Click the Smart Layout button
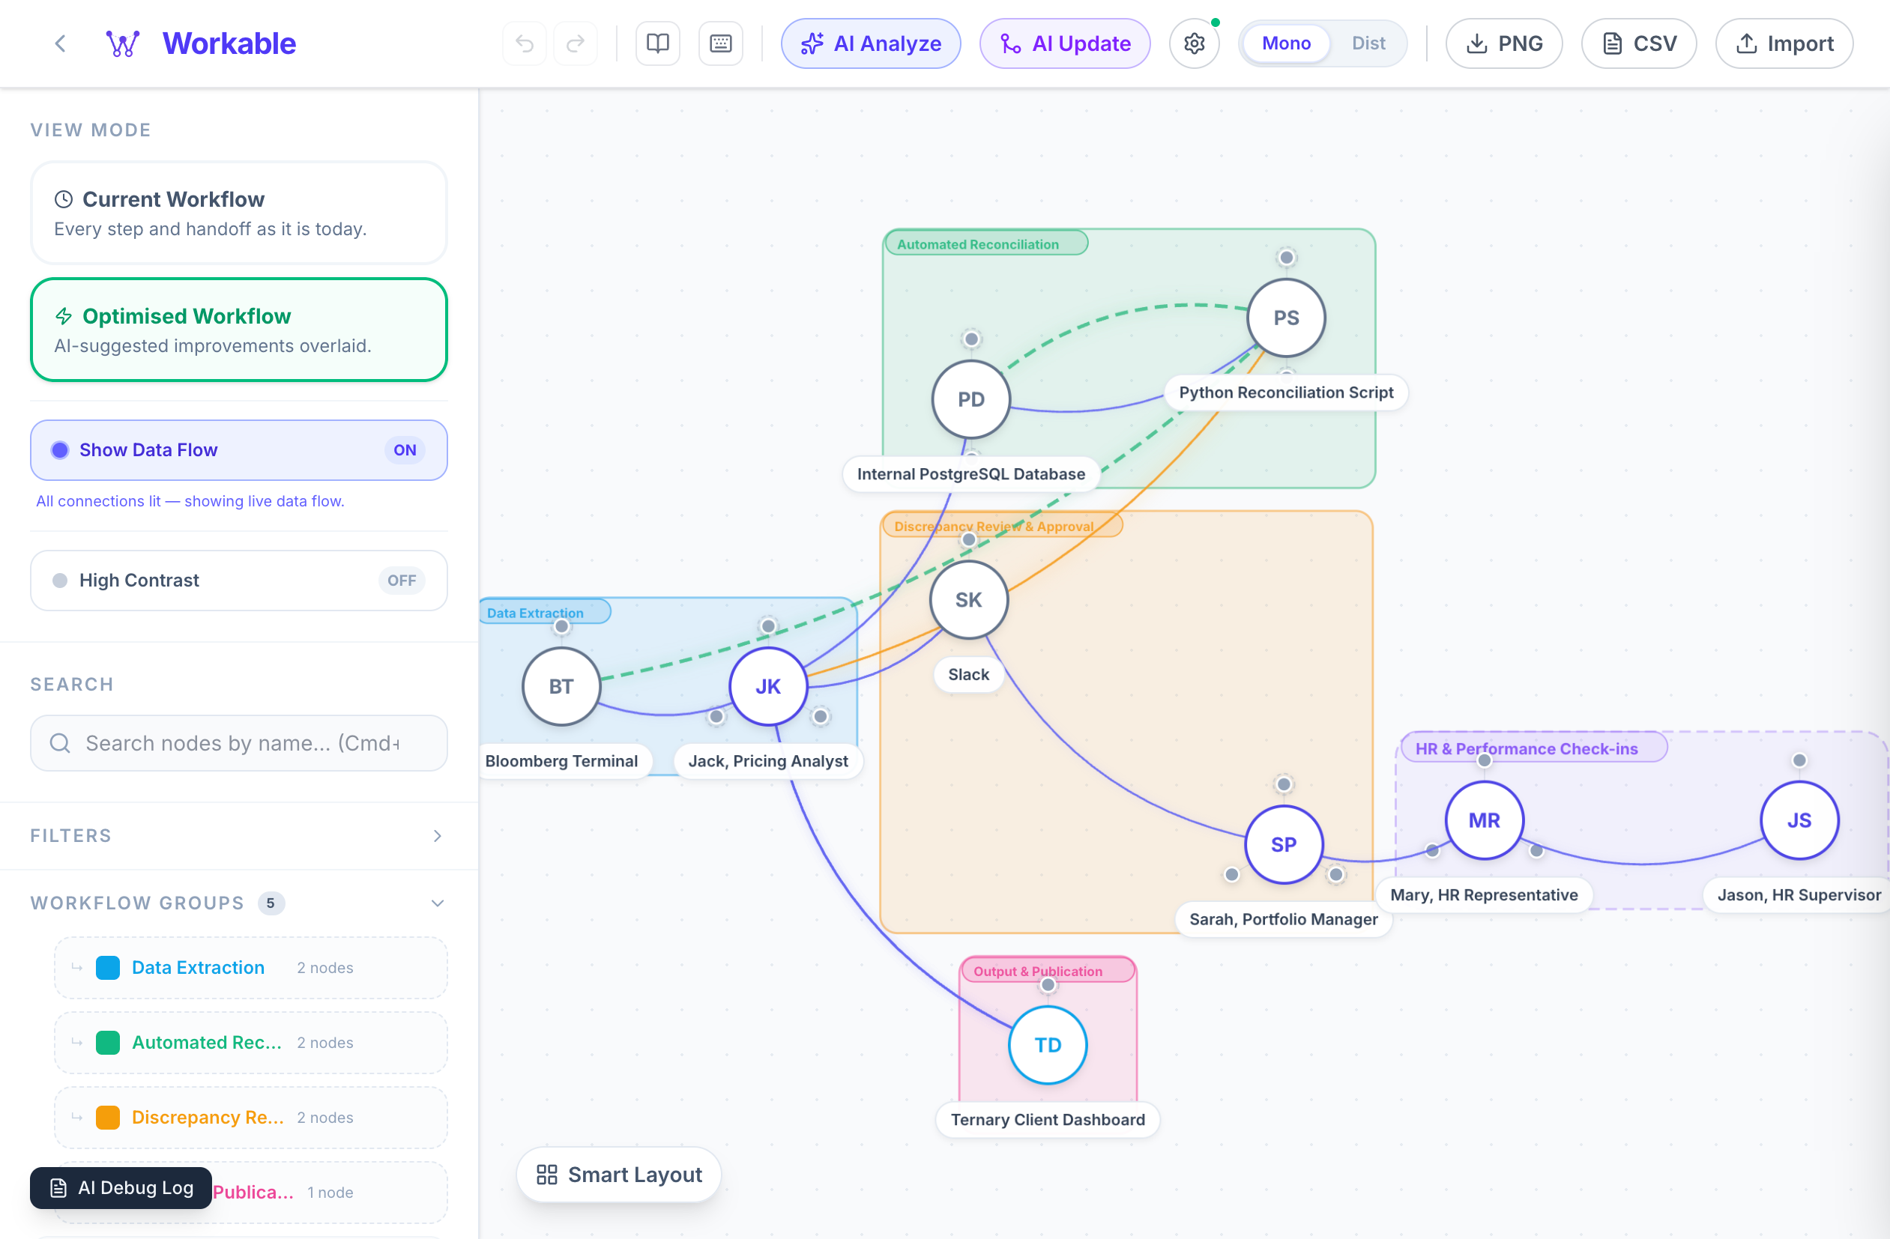 tap(618, 1174)
